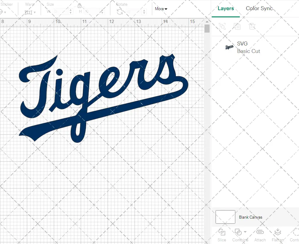Toggle the size lock aspect ratio
The image size is (299, 244).
click(79, 6)
